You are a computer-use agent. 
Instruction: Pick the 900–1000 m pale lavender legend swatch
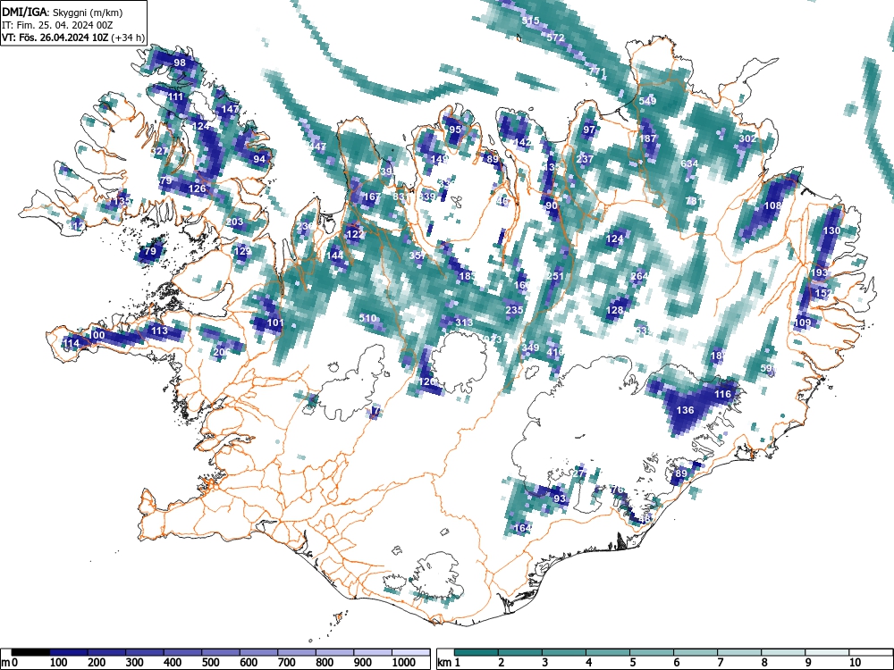point(372,652)
